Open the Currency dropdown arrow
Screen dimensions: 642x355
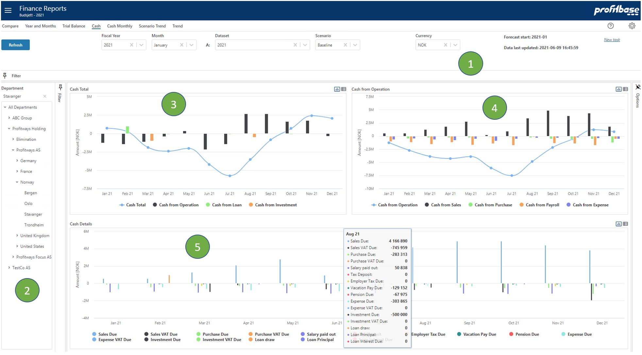click(455, 45)
